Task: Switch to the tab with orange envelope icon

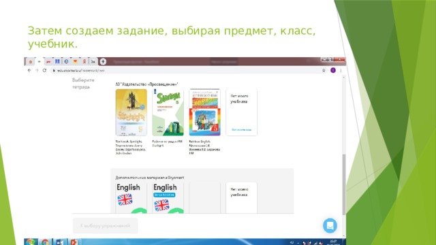Action: [75, 61]
